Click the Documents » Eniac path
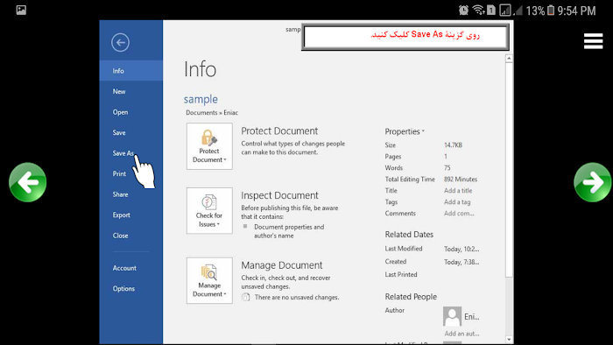 (212, 113)
